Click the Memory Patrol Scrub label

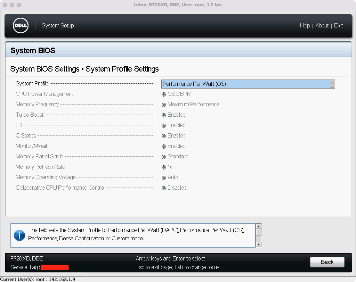click(39, 157)
